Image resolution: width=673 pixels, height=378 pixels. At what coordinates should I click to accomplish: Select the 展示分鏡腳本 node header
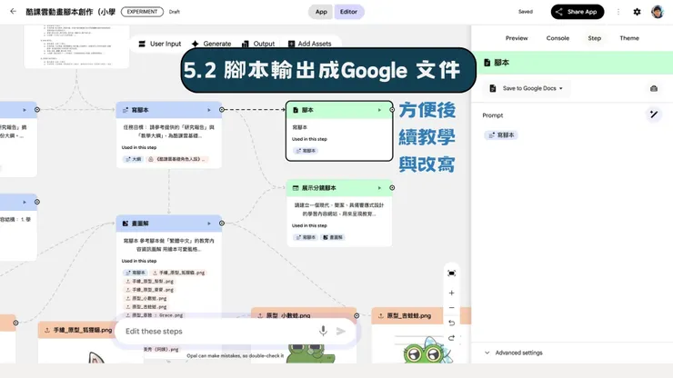point(339,188)
